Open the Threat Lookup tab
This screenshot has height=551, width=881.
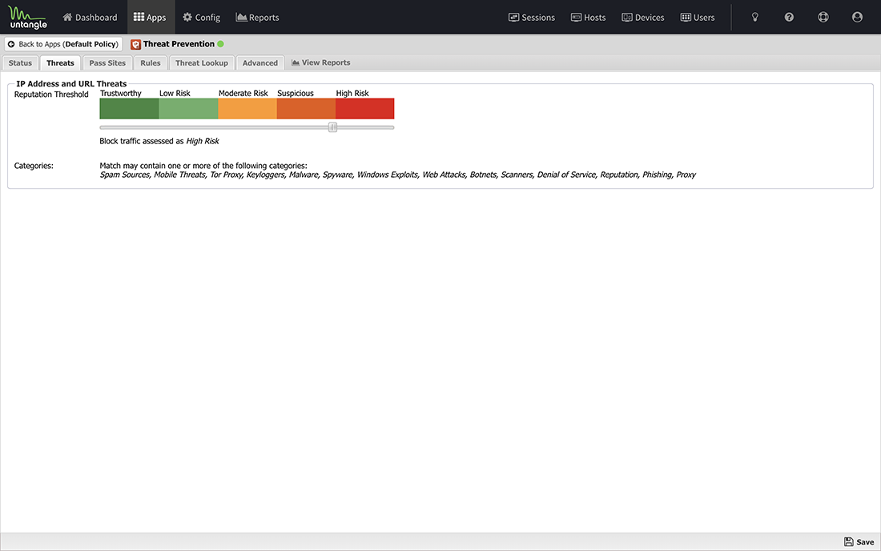click(x=202, y=63)
